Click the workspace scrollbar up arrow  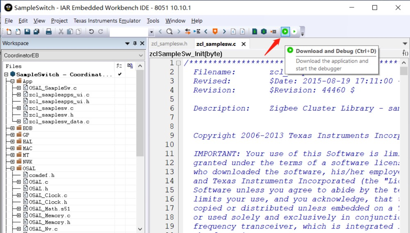pyautogui.click(x=140, y=66)
